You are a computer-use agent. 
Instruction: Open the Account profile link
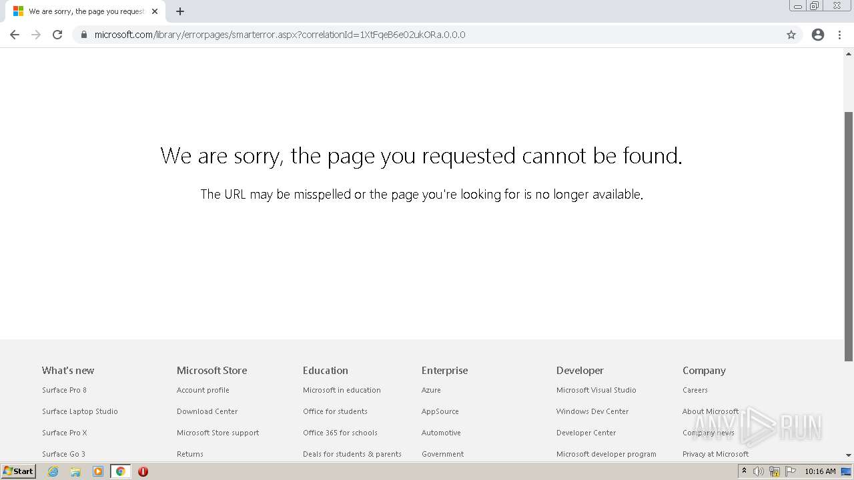[203, 390]
